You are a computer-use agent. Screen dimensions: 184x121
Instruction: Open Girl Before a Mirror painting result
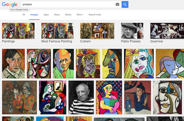pos(39,64)
